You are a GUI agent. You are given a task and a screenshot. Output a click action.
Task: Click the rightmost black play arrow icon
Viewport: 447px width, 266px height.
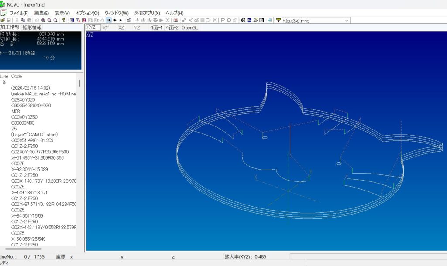[x=121, y=20]
